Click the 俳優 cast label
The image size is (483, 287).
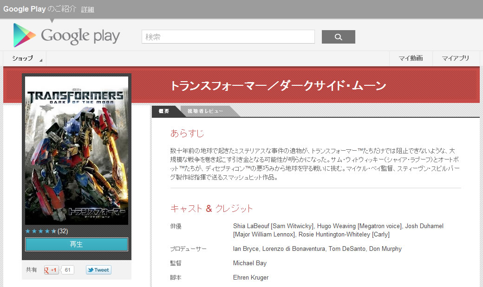[x=176, y=226]
